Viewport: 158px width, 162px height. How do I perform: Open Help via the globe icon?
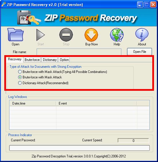[117, 35]
